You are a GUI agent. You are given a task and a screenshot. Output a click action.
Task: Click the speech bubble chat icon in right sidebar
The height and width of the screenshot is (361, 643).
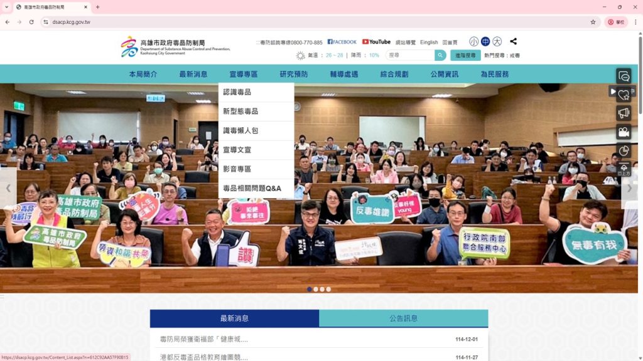coord(623,76)
